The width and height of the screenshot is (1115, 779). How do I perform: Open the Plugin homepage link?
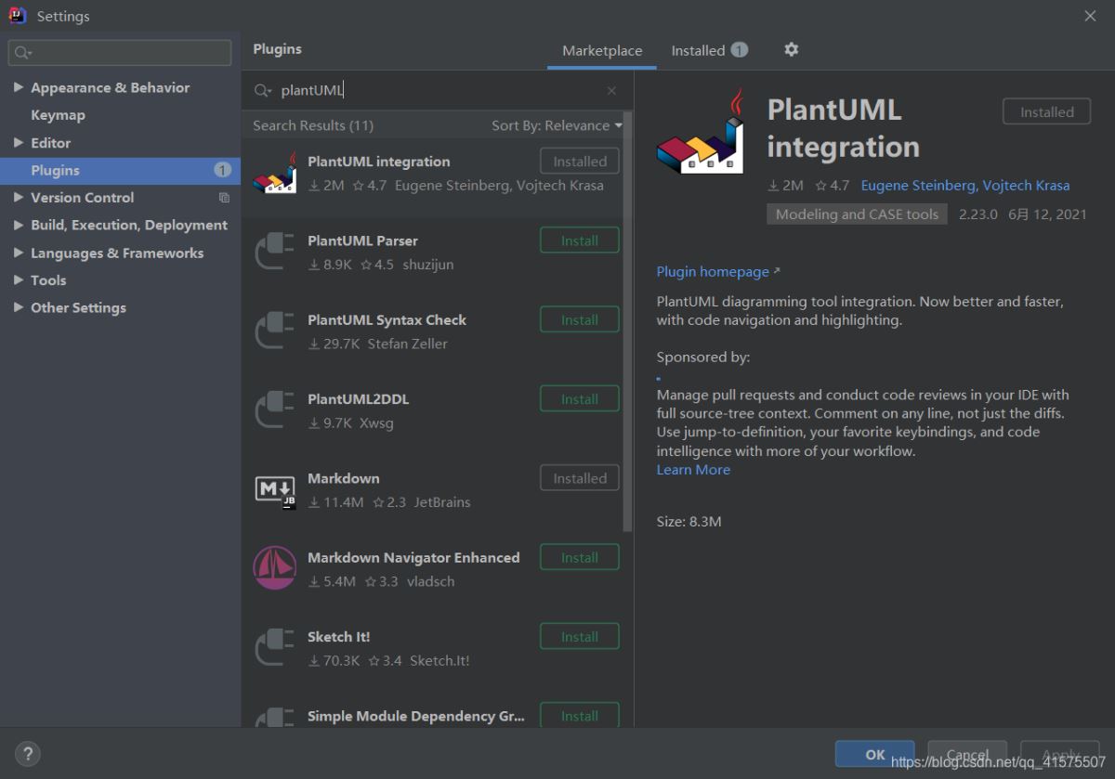(713, 272)
